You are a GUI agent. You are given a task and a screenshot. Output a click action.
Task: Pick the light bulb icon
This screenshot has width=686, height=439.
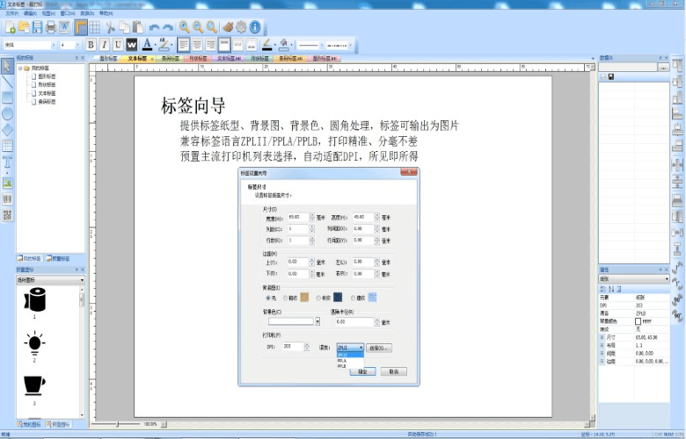34,343
